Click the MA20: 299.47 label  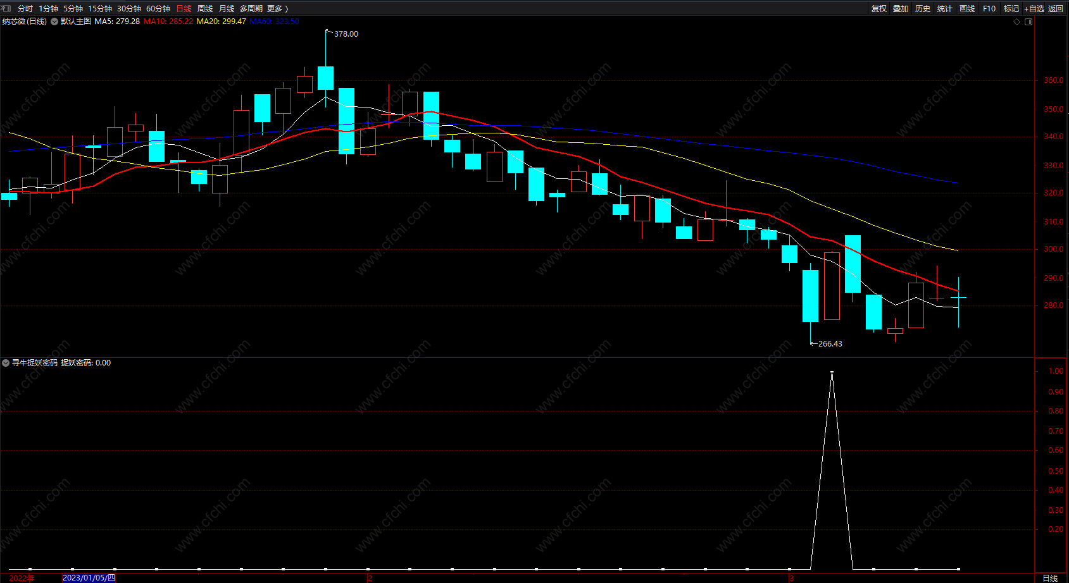click(222, 21)
